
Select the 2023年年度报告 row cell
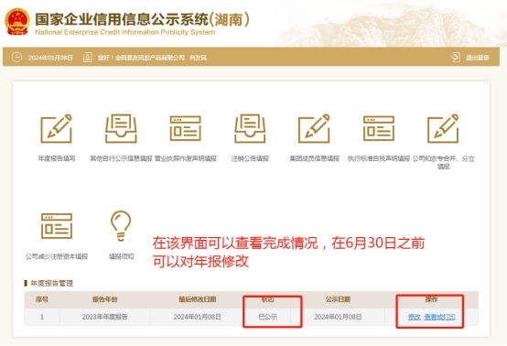[x=104, y=317]
